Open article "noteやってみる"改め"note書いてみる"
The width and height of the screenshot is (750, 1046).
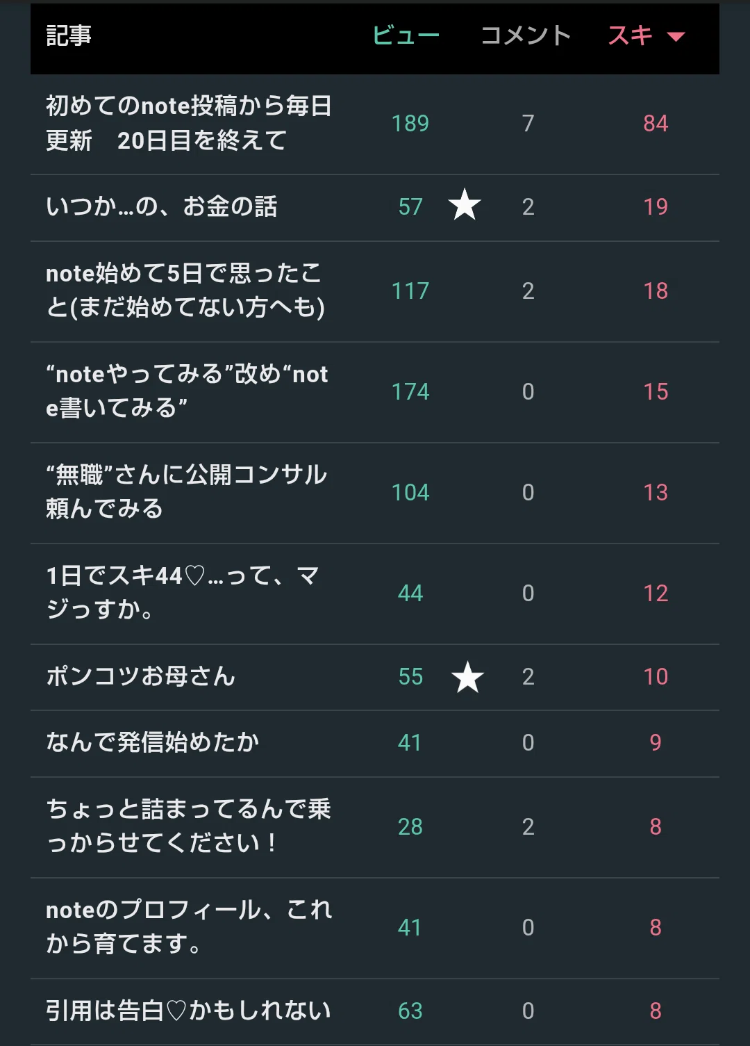click(187, 391)
